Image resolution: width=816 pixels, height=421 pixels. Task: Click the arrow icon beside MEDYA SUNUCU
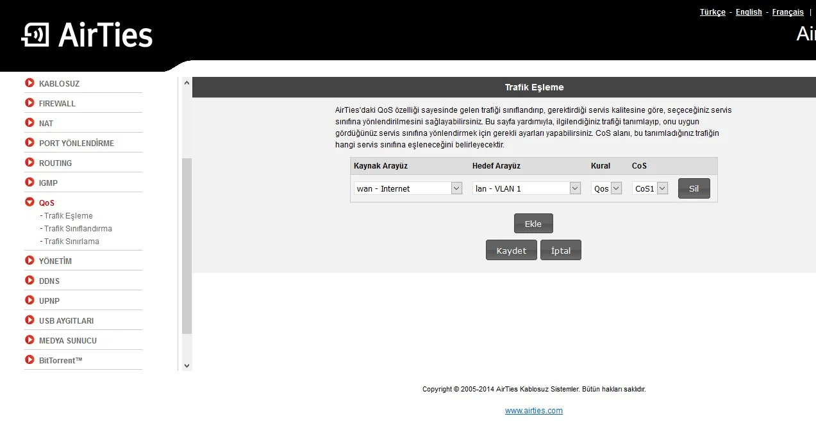click(x=29, y=340)
